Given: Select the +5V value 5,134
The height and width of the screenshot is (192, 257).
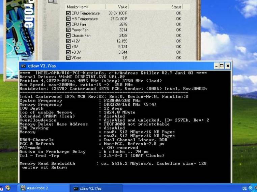Looking at the screenshot, I should pyautogui.click(x=123, y=47).
